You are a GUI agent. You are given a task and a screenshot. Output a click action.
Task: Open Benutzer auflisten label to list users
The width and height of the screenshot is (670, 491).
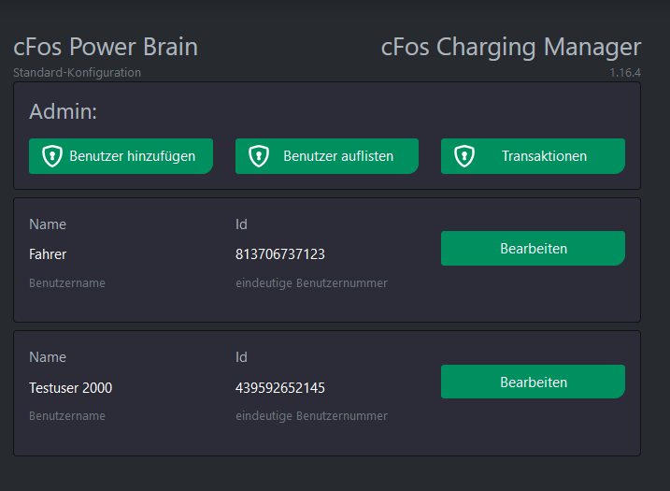[x=338, y=156]
